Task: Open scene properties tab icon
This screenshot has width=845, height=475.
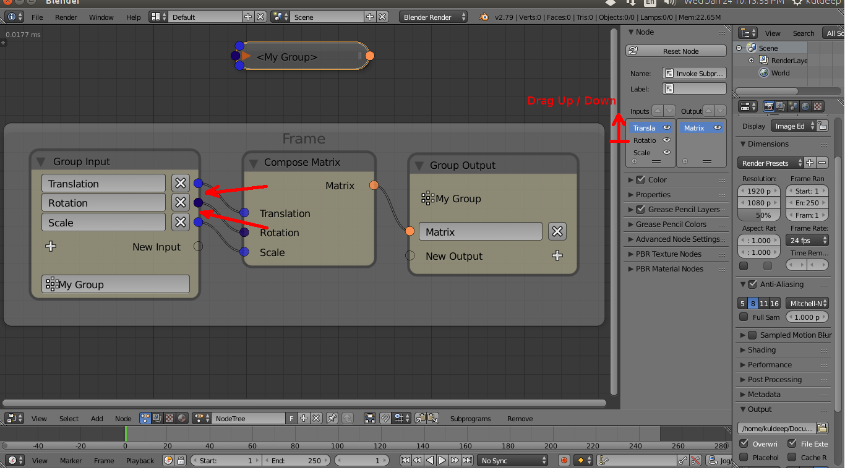Action: pyautogui.click(x=793, y=106)
